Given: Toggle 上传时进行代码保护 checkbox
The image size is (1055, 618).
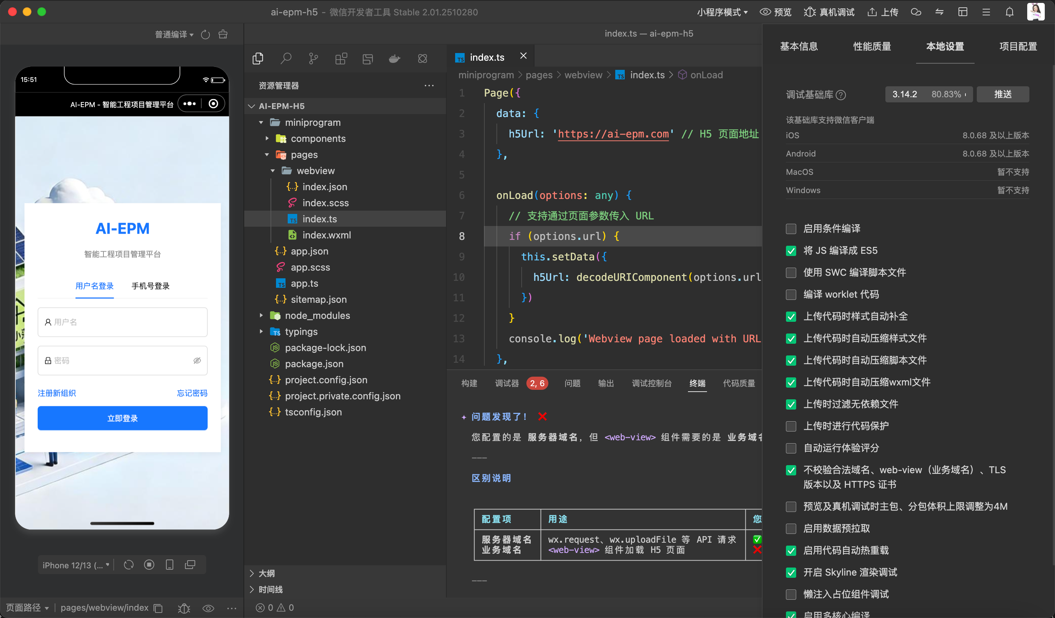Looking at the screenshot, I should (791, 426).
